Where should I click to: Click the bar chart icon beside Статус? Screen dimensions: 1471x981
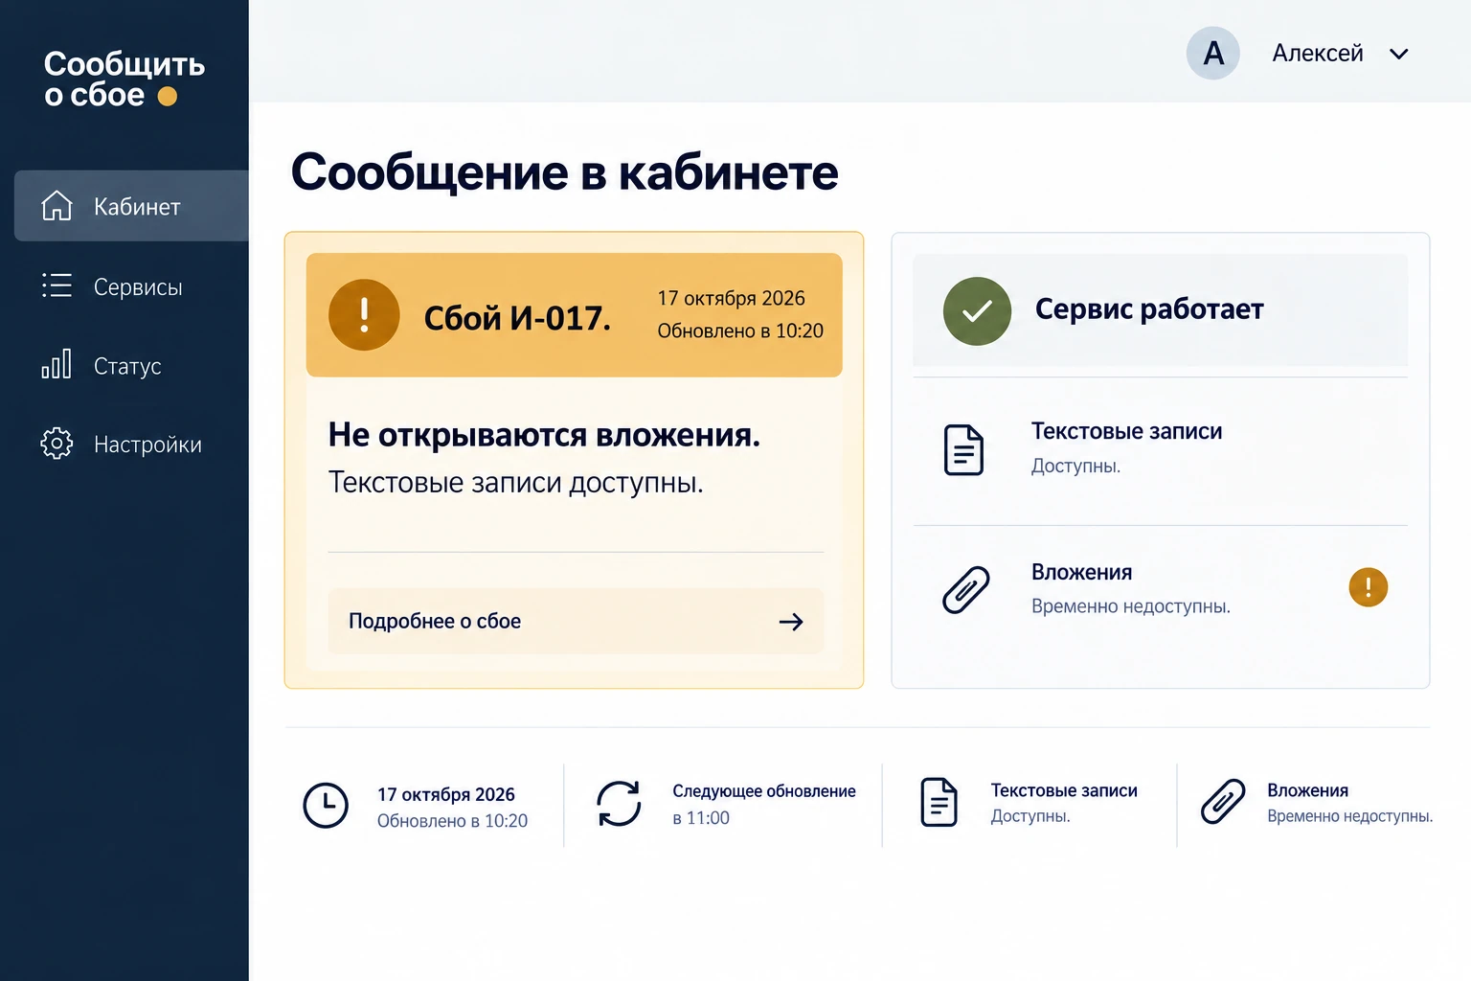(57, 364)
